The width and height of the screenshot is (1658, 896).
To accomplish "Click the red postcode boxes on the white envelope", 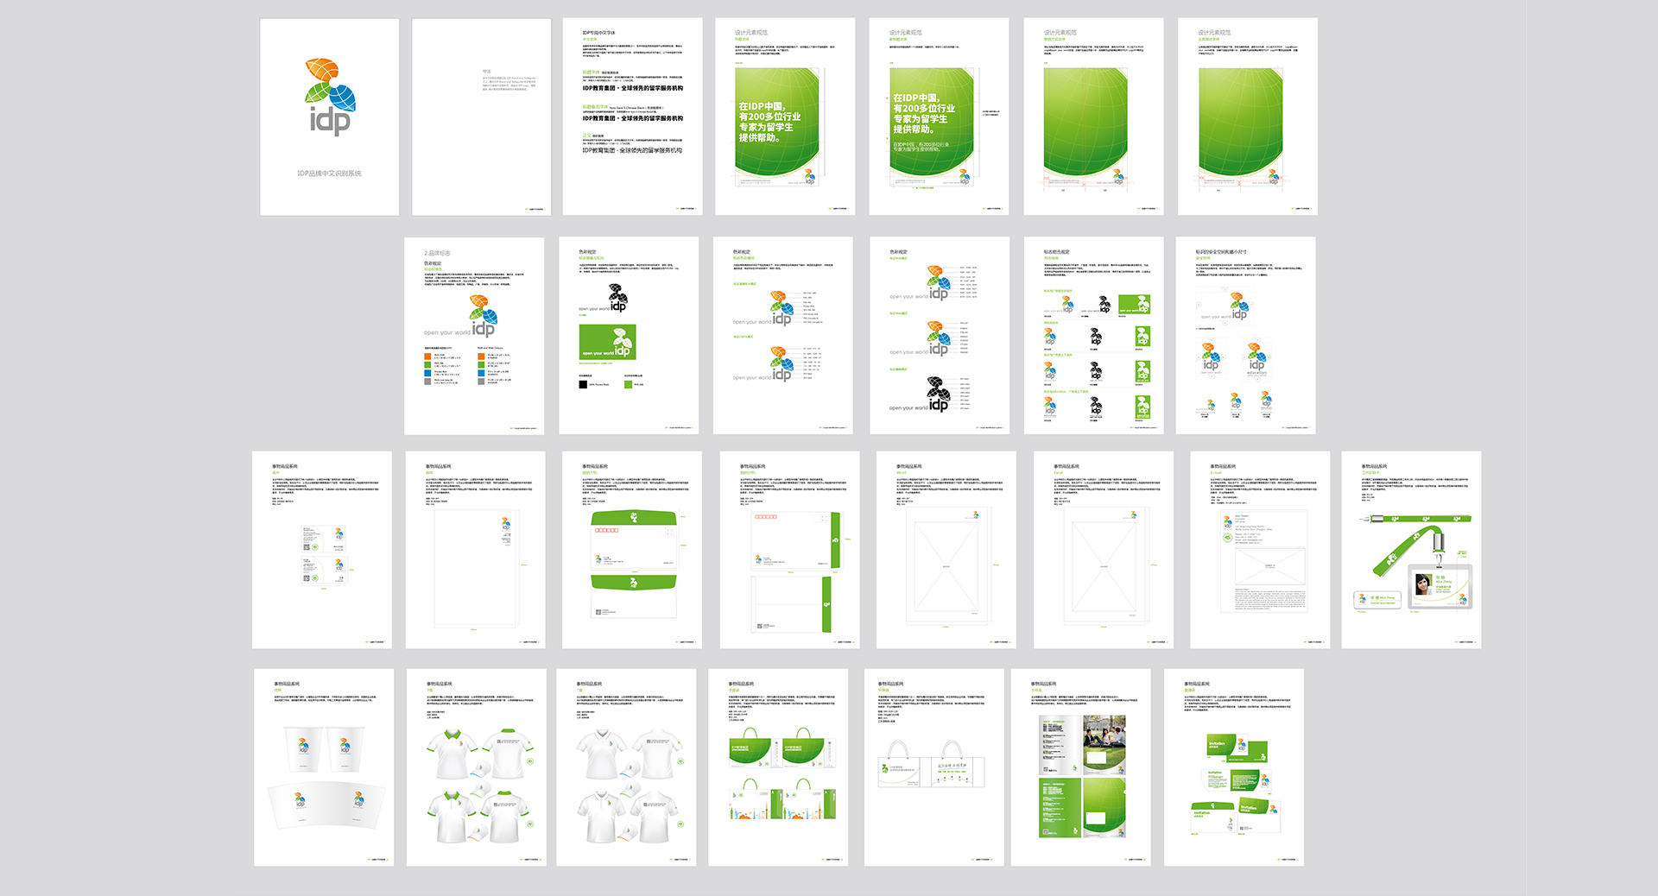I will click(766, 517).
